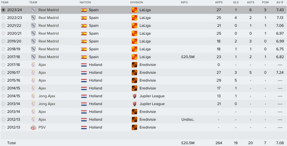Open Real Madrid team link in 2019/20 row

tap(48, 41)
